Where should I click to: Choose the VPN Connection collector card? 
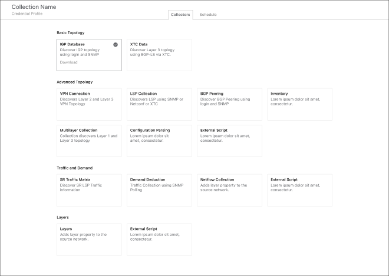pos(89,104)
